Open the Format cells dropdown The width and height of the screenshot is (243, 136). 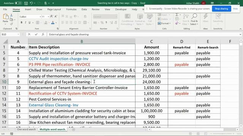(164, 23)
